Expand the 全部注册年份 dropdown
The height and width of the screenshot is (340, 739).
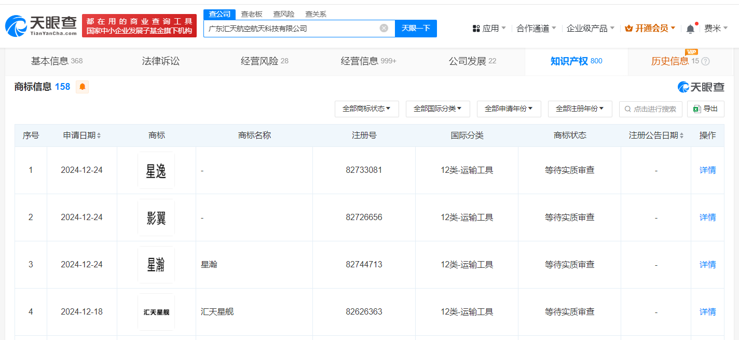580,109
